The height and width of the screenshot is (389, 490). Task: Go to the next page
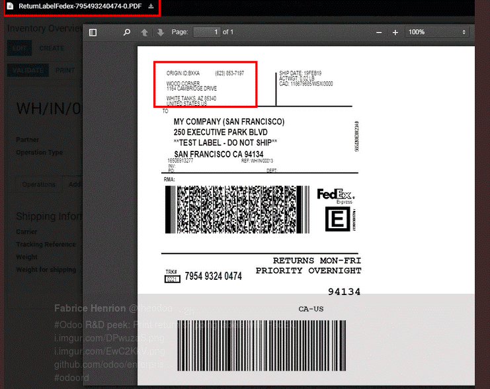(160, 32)
